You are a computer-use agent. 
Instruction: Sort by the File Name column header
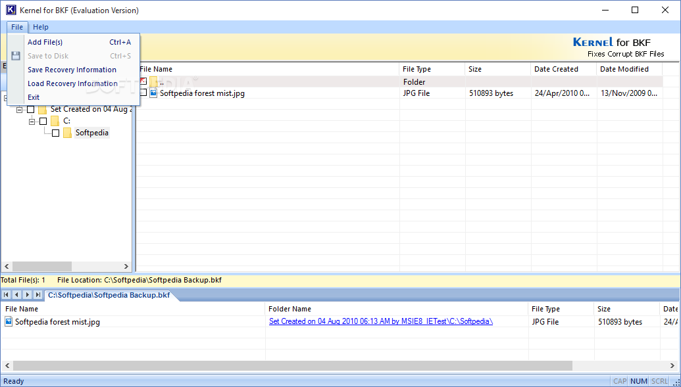pos(268,69)
